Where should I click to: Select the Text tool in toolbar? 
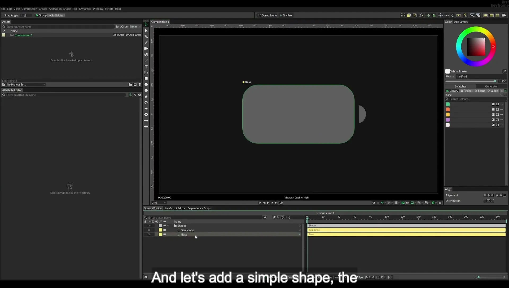pyautogui.click(x=146, y=66)
